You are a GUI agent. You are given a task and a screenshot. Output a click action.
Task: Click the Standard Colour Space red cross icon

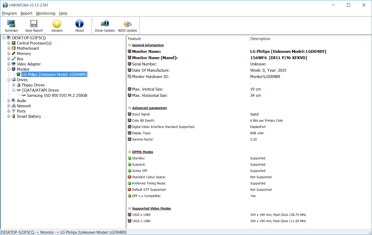pyautogui.click(x=130, y=177)
